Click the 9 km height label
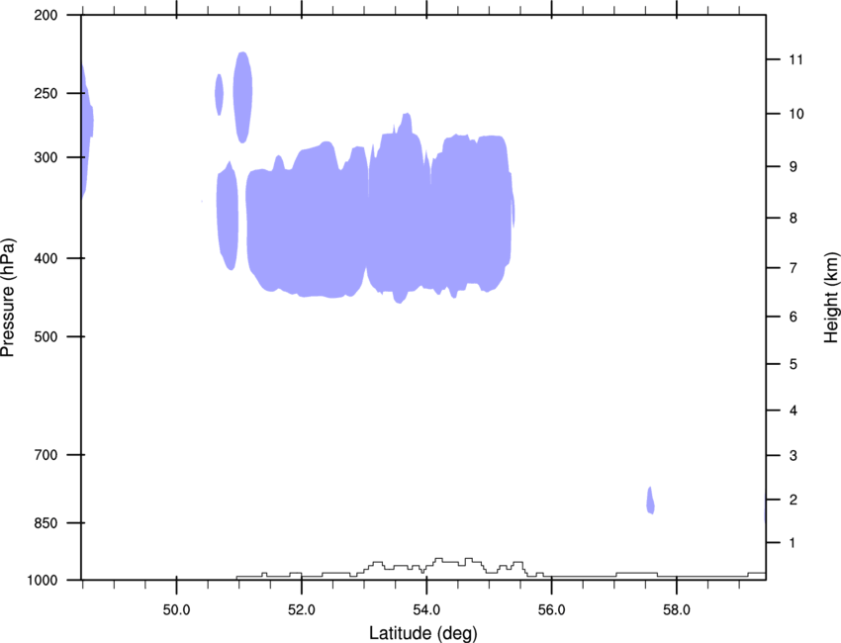The image size is (841, 643). coord(794,167)
